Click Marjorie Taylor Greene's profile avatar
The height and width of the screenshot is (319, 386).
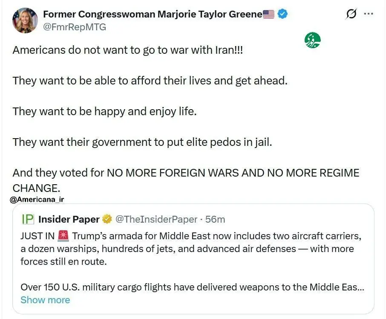tap(26, 20)
